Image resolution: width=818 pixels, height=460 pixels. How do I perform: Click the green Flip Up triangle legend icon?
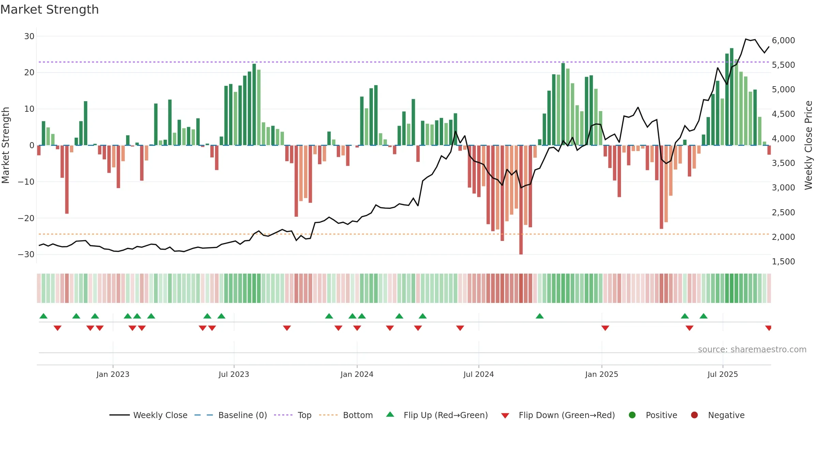coord(390,414)
